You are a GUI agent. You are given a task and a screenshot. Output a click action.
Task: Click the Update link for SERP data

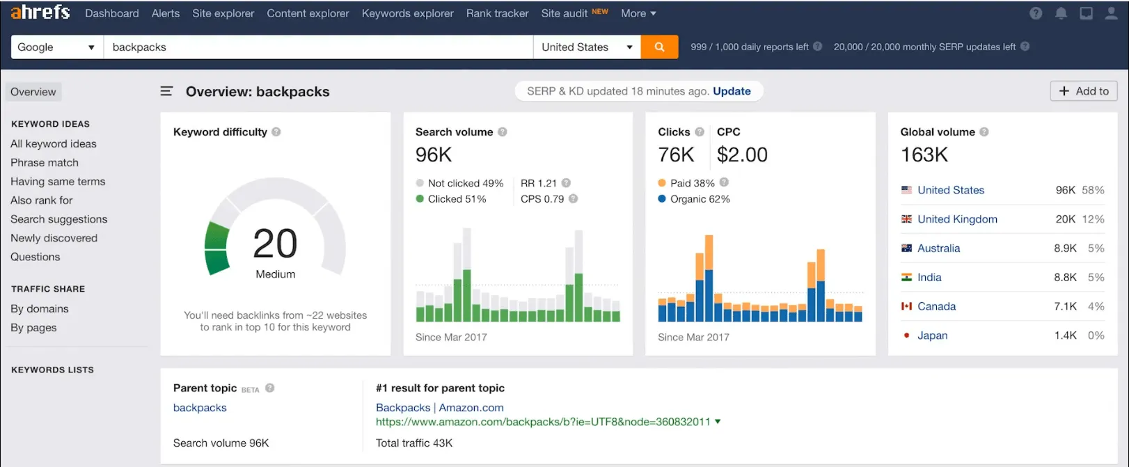click(732, 91)
